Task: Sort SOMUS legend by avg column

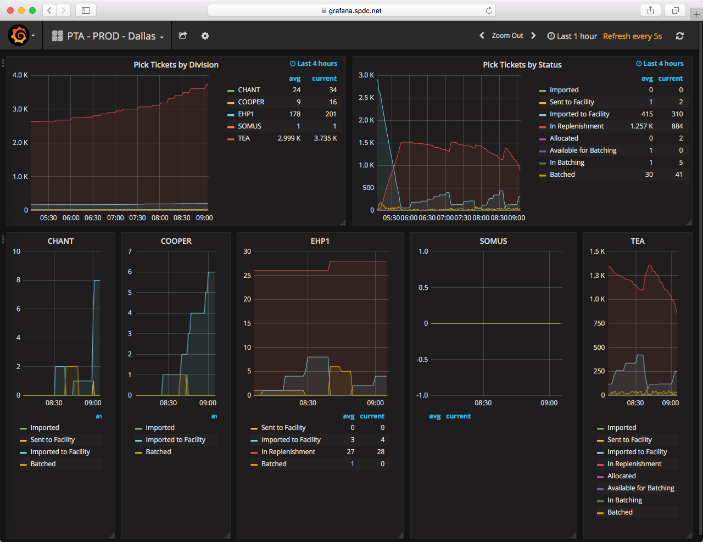Action: pyautogui.click(x=434, y=416)
